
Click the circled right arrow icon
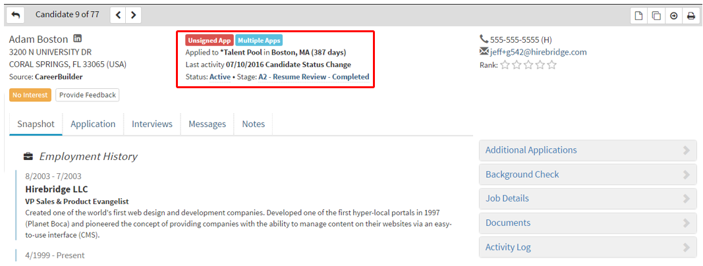[x=673, y=16]
